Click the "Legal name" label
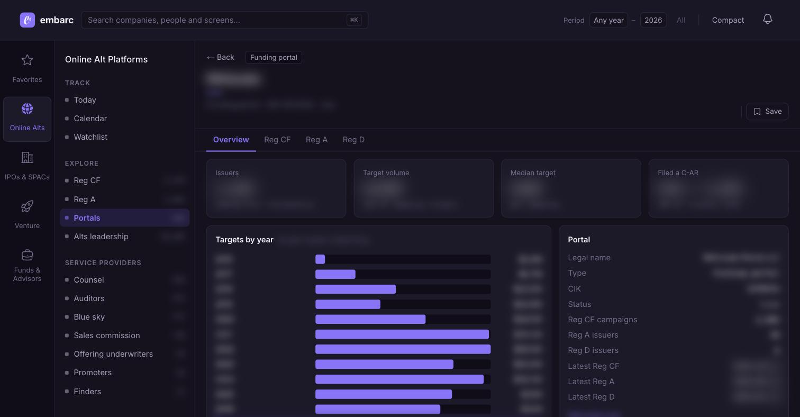Screen dimensions: 800x417 click(589, 258)
